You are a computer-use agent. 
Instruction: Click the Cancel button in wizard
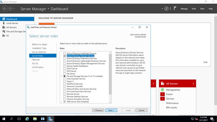(x=141, y=110)
